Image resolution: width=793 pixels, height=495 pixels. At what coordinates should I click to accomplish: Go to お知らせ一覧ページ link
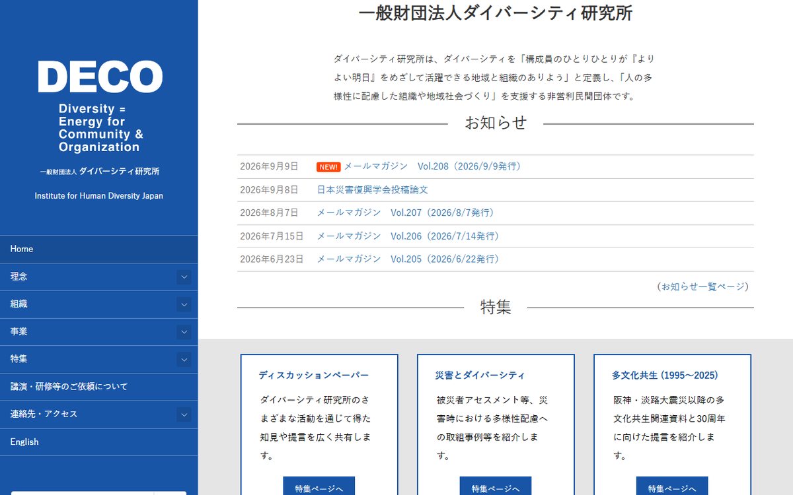pos(702,286)
